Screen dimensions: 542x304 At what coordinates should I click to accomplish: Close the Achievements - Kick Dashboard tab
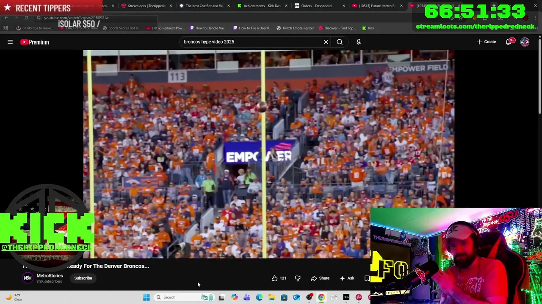[x=286, y=6]
